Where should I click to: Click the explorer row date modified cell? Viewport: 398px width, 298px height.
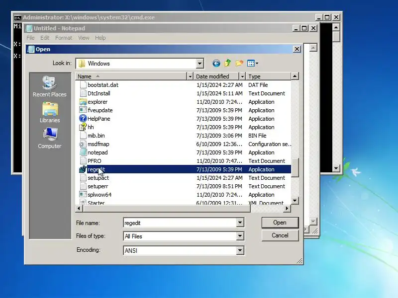coord(219,102)
